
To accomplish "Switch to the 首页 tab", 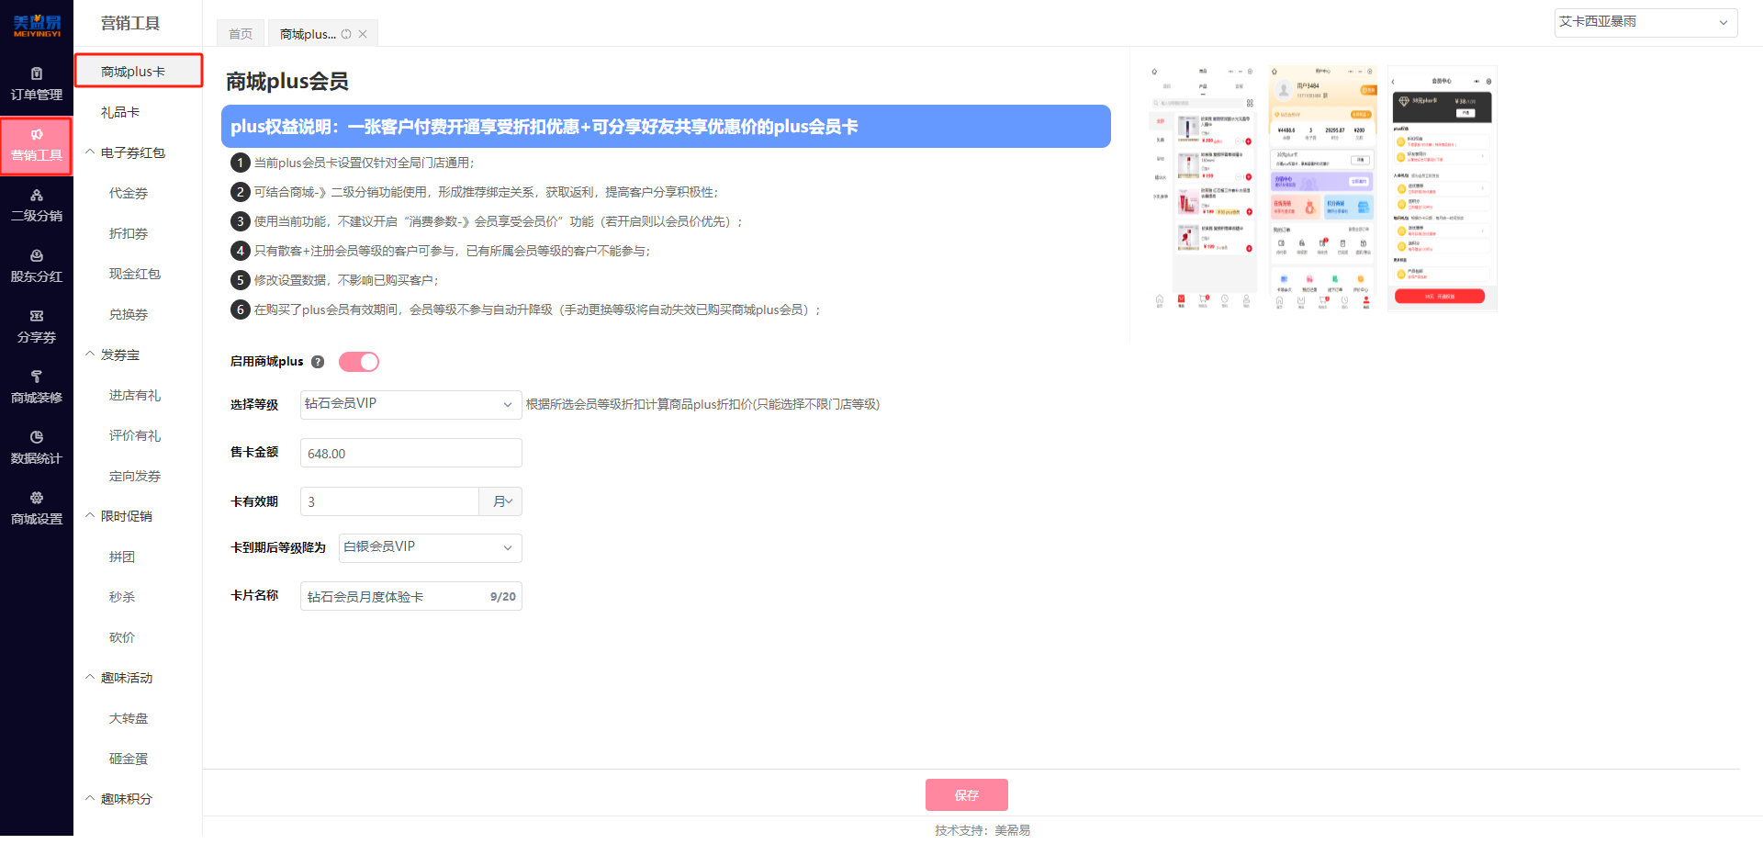I will [240, 33].
